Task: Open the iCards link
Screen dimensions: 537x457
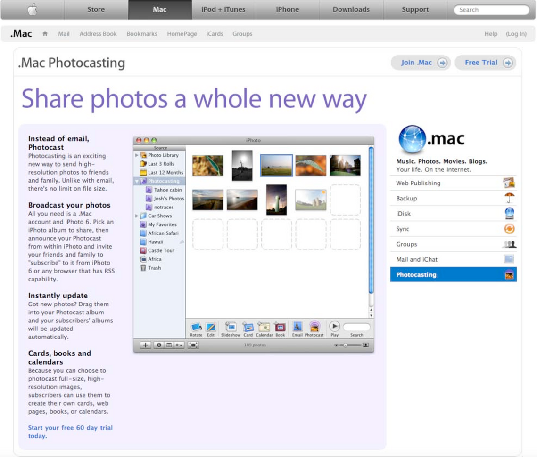Action: [x=215, y=34]
